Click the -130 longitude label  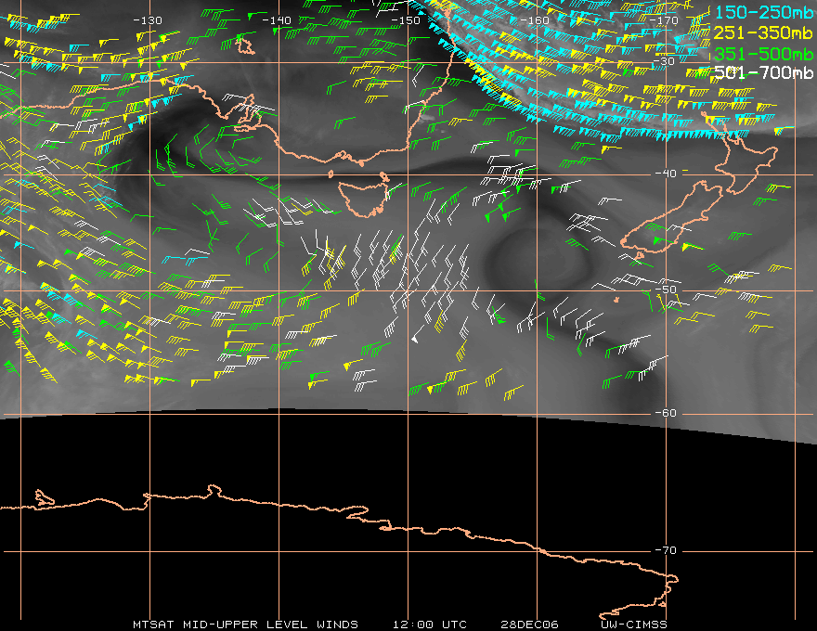(x=148, y=20)
